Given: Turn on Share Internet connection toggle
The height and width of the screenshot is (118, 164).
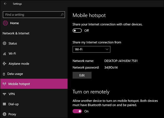Looking at the screenshot, I should (x=77, y=31).
